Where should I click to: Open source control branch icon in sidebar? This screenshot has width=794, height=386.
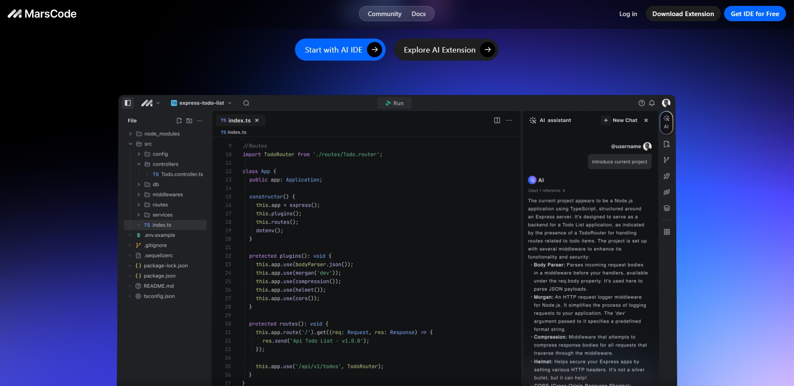pyautogui.click(x=667, y=160)
